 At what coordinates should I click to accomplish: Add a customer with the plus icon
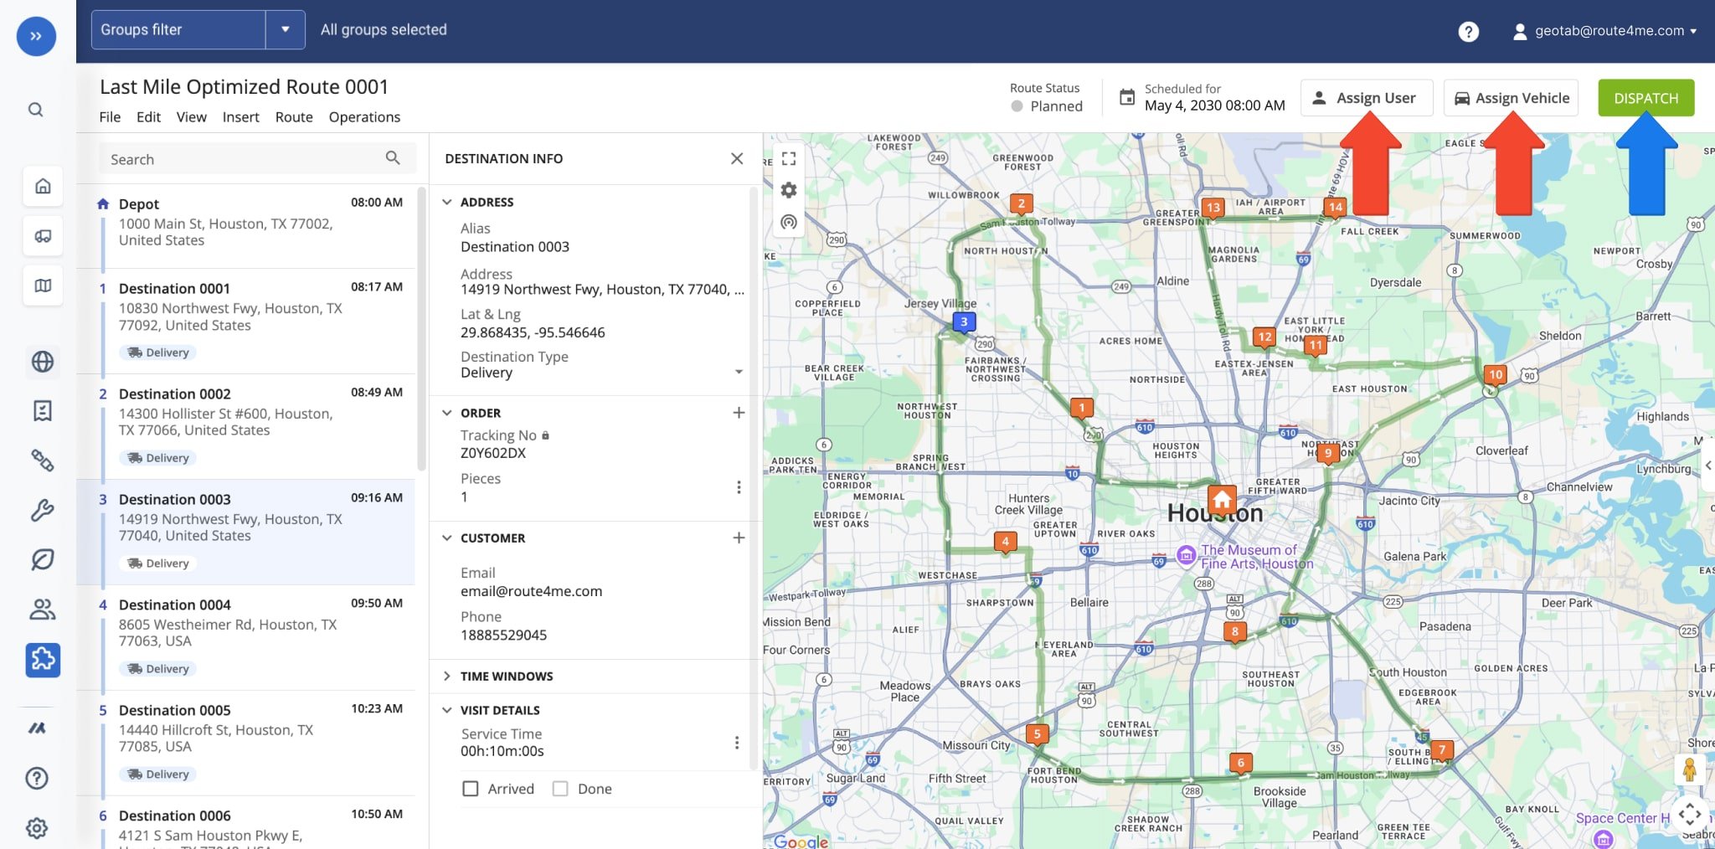(739, 538)
